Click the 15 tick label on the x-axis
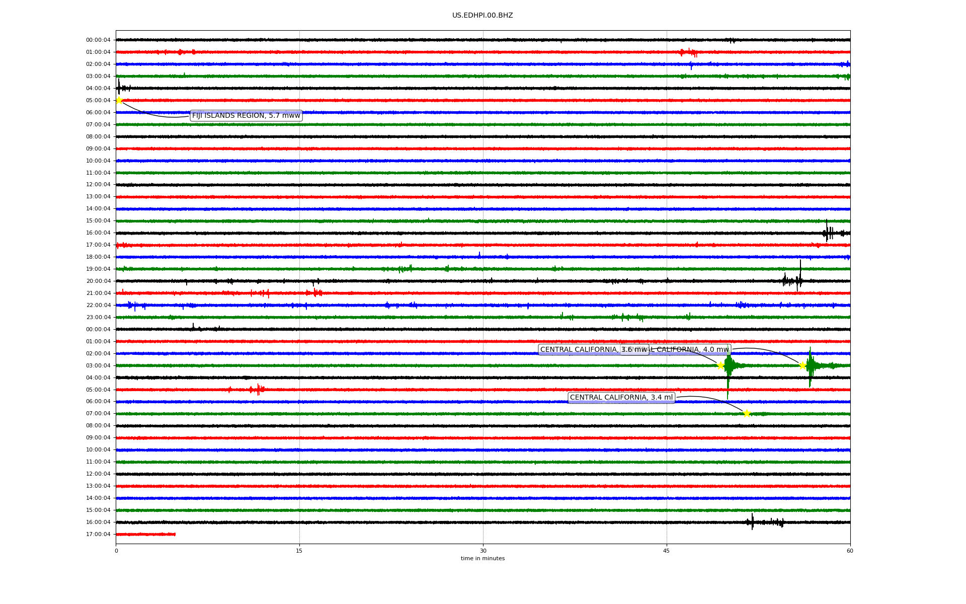The width and height of the screenshot is (966, 604). click(x=299, y=551)
